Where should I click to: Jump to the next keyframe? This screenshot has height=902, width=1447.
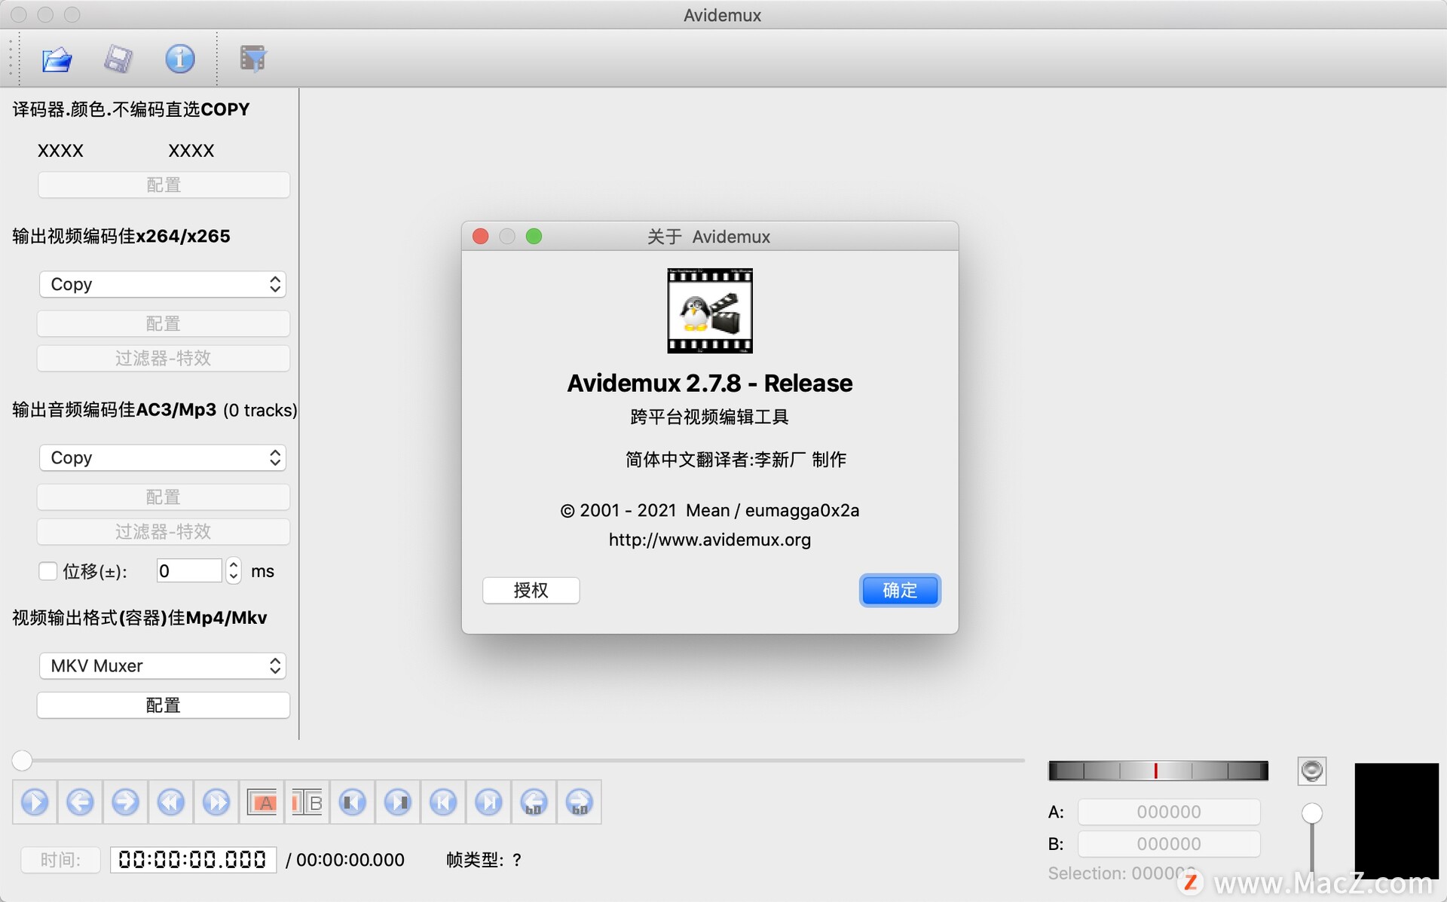point(216,802)
